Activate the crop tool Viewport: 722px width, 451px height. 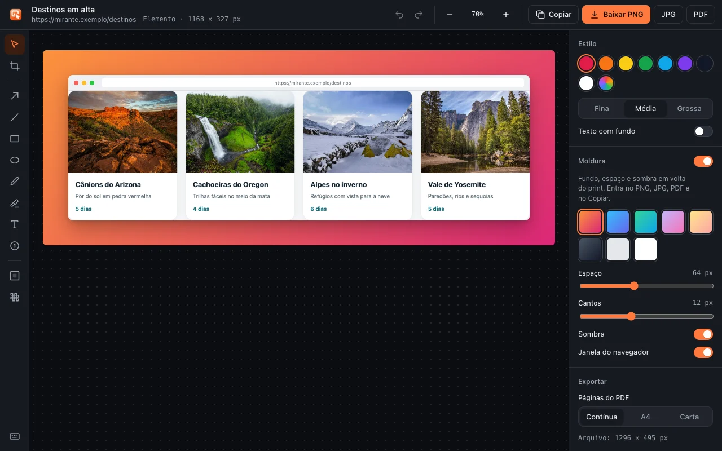point(15,66)
